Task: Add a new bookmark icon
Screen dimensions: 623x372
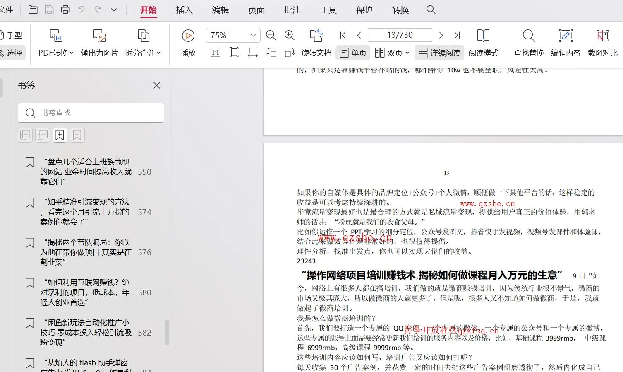Action: 60,135
